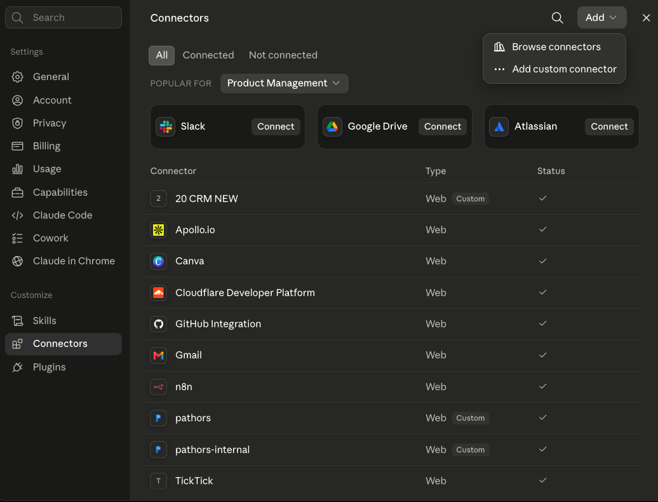The width and height of the screenshot is (658, 502).
Task: Click the Usage bar chart icon
Action: [x=17, y=169]
